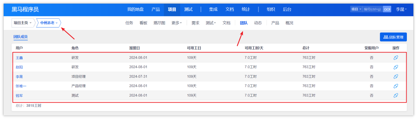Open 后台 in top navigation
Screen dimensions: 417x119
pos(287,9)
